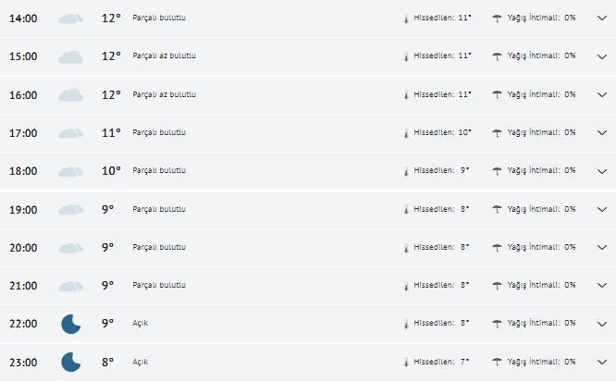
Task: Click the moon icon in the 23:00 row
Action: (x=70, y=362)
